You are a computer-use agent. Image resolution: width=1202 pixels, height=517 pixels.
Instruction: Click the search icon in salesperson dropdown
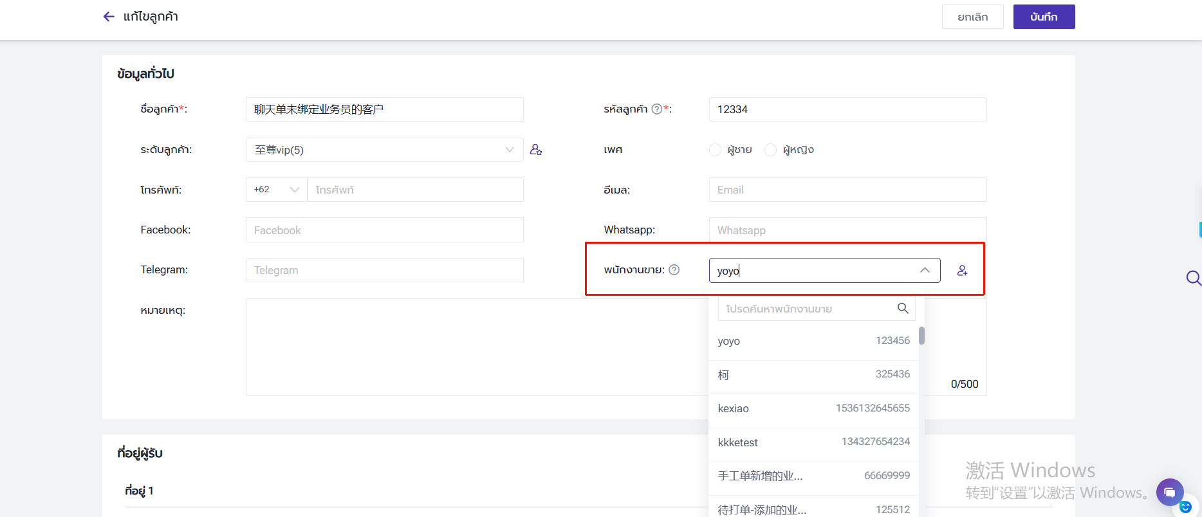click(x=903, y=309)
